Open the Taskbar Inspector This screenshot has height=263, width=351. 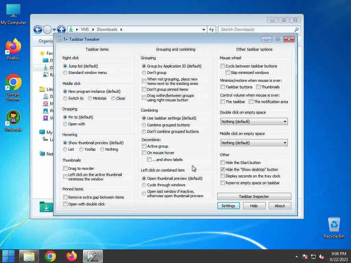[x=254, y=197]
